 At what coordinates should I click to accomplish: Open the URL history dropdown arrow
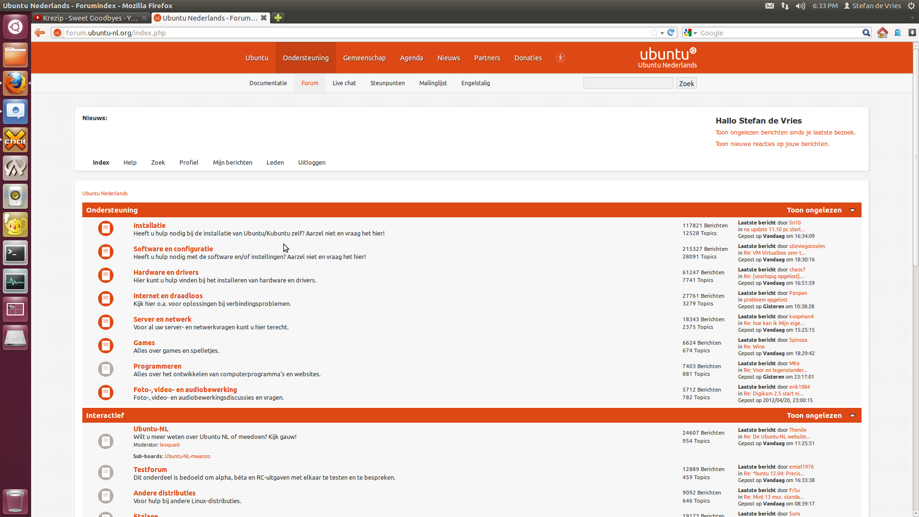pos(662,33)
